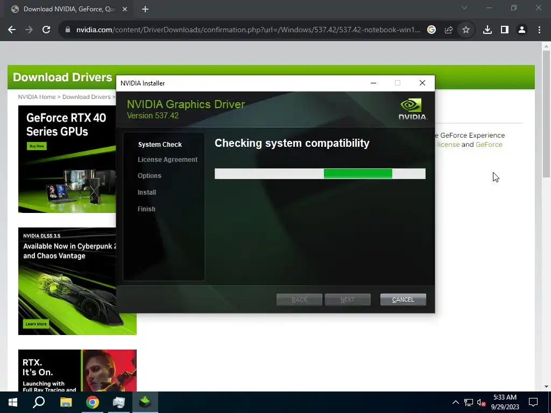
Task: Open the Google account icon in address bar
Action: [432, 30]
